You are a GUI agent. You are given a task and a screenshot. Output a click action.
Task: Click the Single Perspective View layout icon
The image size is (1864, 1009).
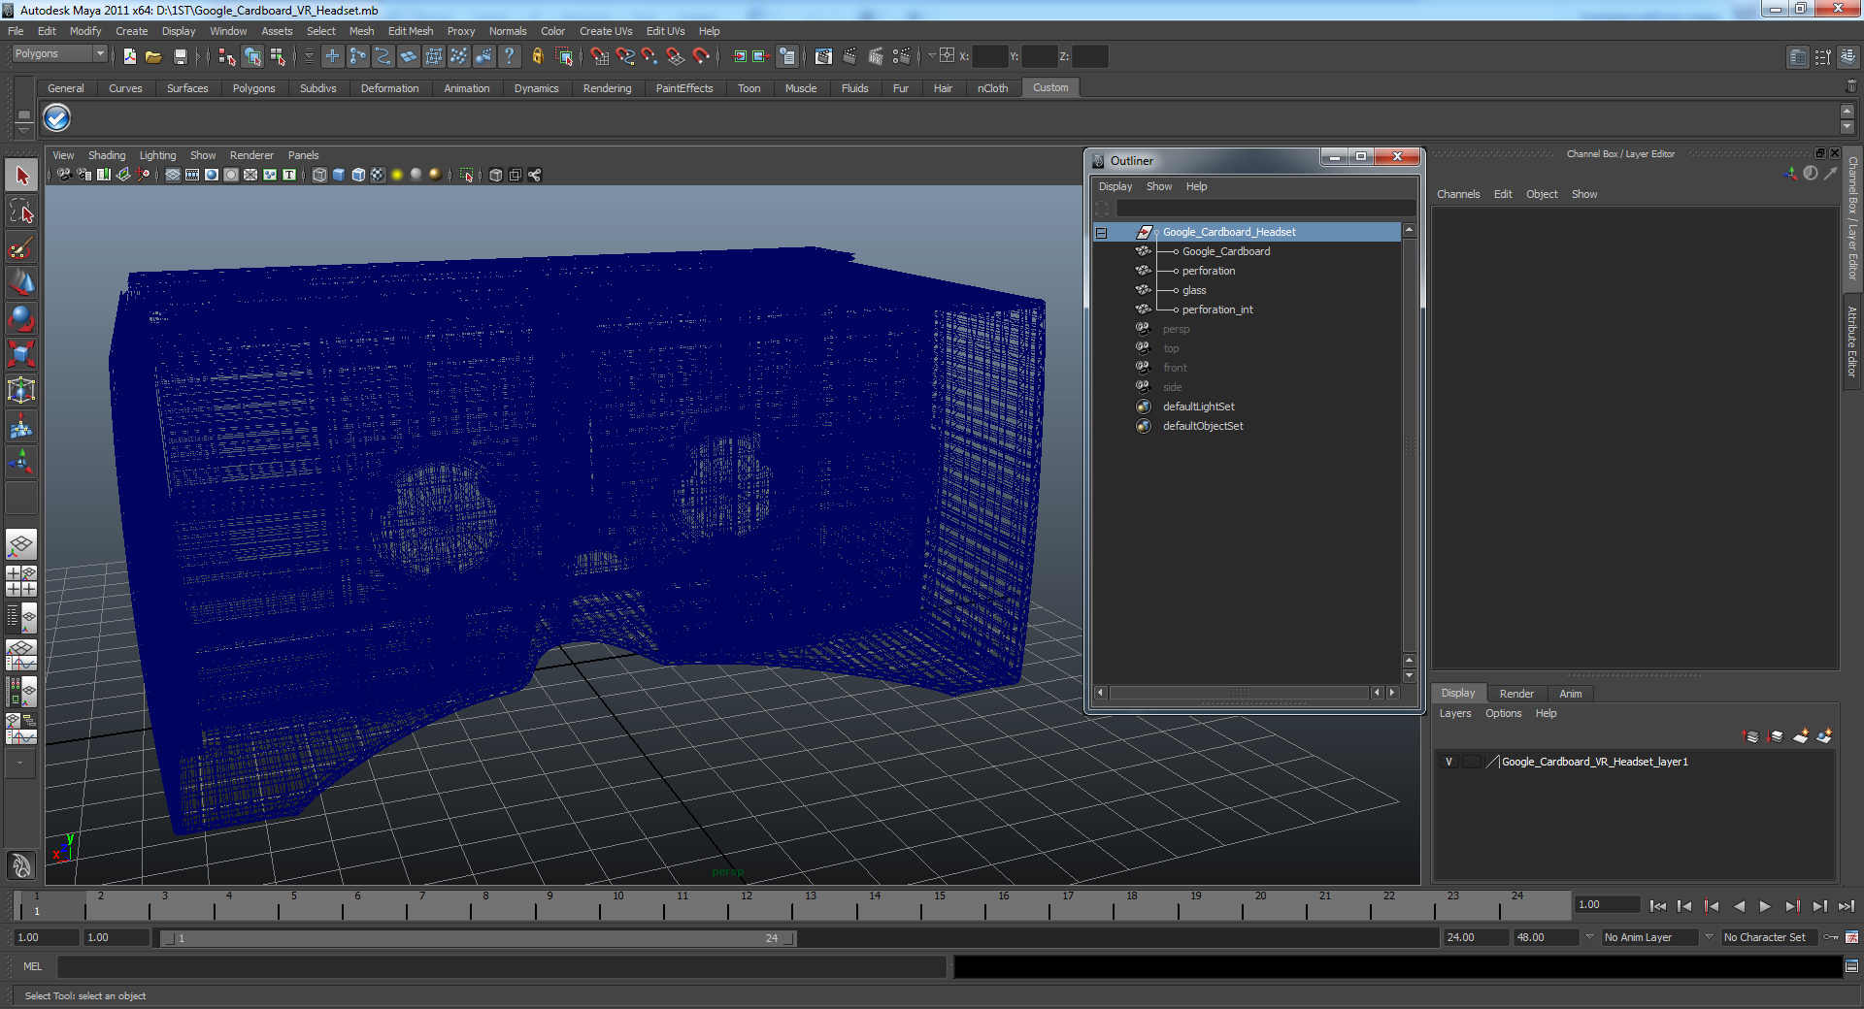coord(21,544)
